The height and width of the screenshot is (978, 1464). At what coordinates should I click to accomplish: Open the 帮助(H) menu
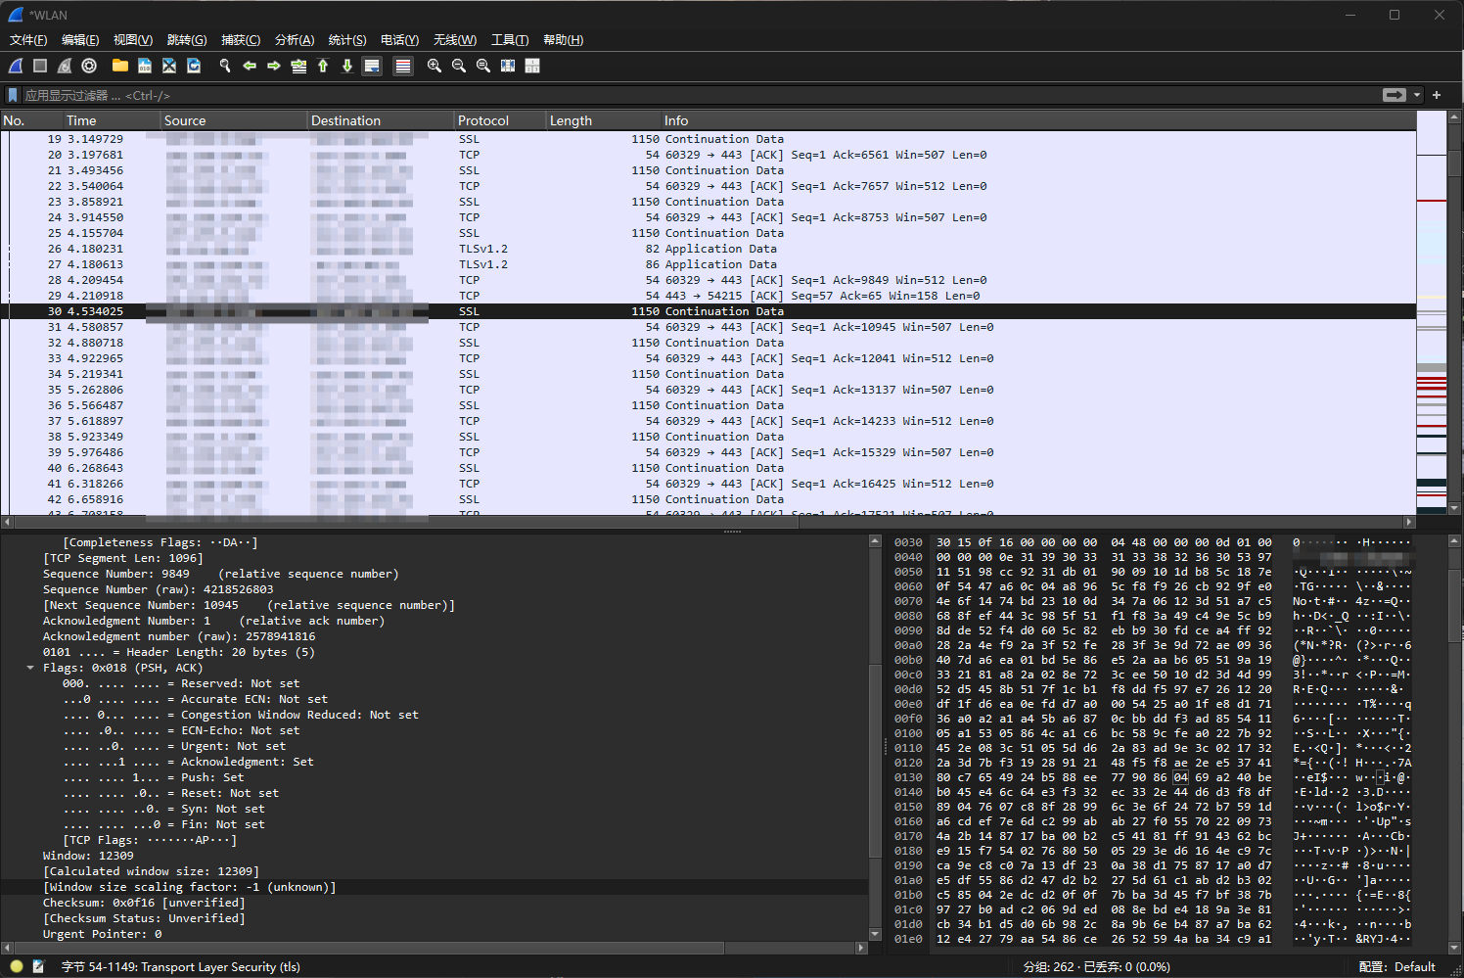point(563,40)
